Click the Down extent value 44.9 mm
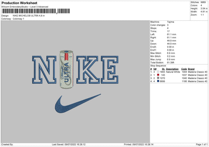The height and width of the screenshot is (147, 209). point(171,44)
